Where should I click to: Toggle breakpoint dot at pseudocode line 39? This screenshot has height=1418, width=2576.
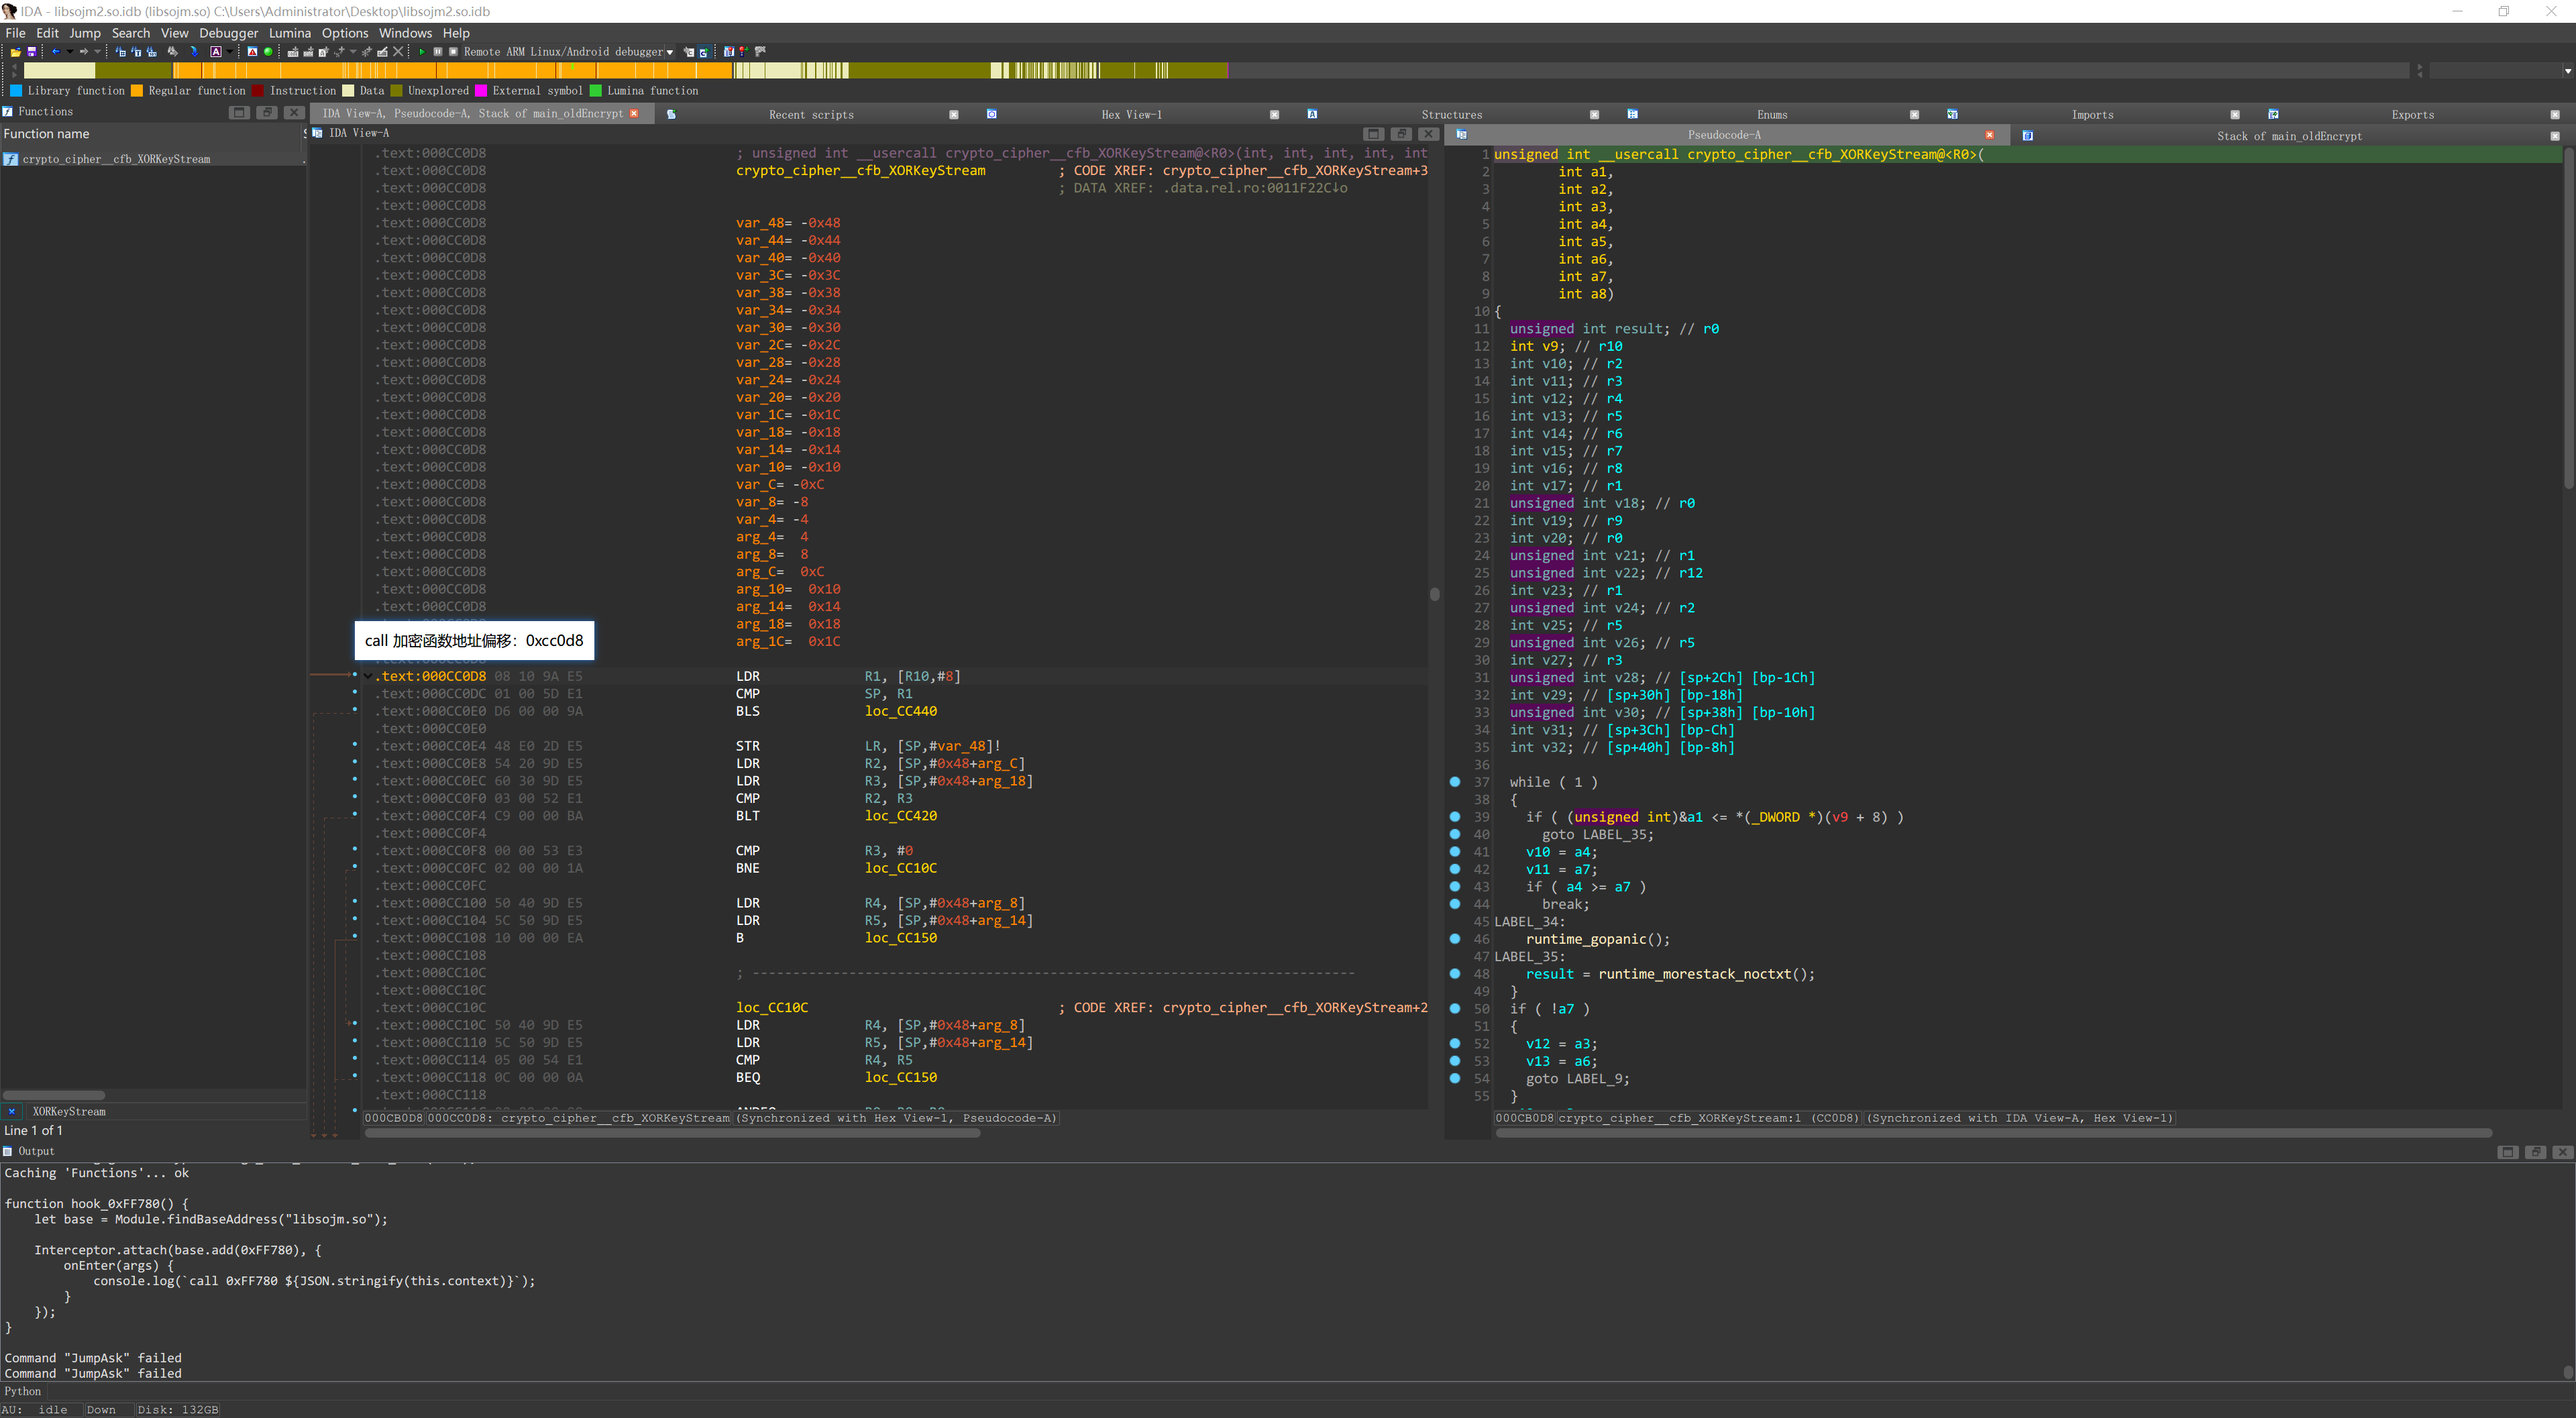click(x=1455, y=817)
